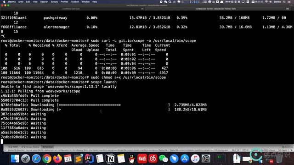Image resolution: width=294 pixels, height=165 pixels.
Task: Open Calendar showing 21 in Dock
Action: coord(68,159)
